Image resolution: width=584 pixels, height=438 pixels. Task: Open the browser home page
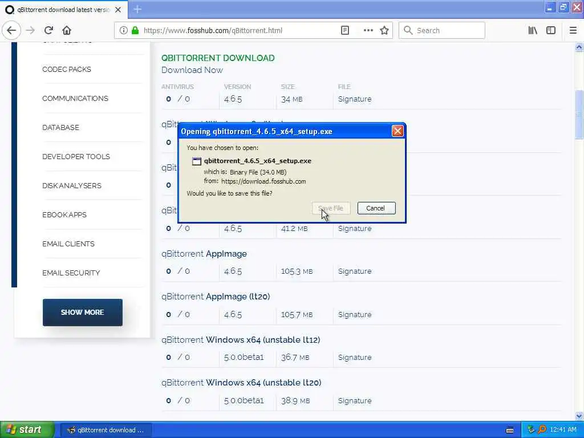[x=67, y=30]
